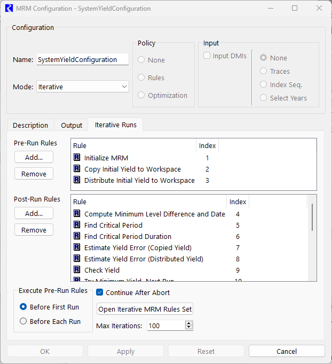Click Add under Pre-Run Rules
Image resolution: width=332 pixels, height=364 pixels.
point(34,157)
